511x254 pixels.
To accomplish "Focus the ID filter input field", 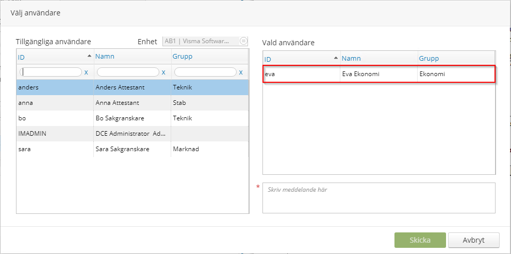I will (x=51, y=72).
